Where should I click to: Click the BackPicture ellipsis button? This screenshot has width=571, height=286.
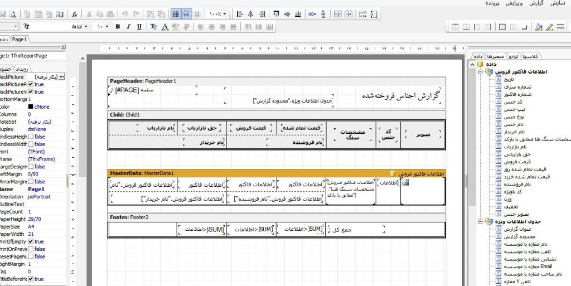(x=62, y=76)
